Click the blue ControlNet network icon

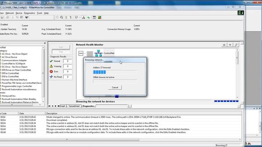[98, 53]
